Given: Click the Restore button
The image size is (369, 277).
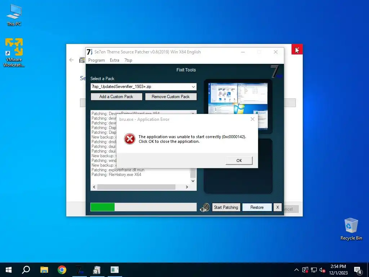Looking at the screenshot, I should coord(257,207).
